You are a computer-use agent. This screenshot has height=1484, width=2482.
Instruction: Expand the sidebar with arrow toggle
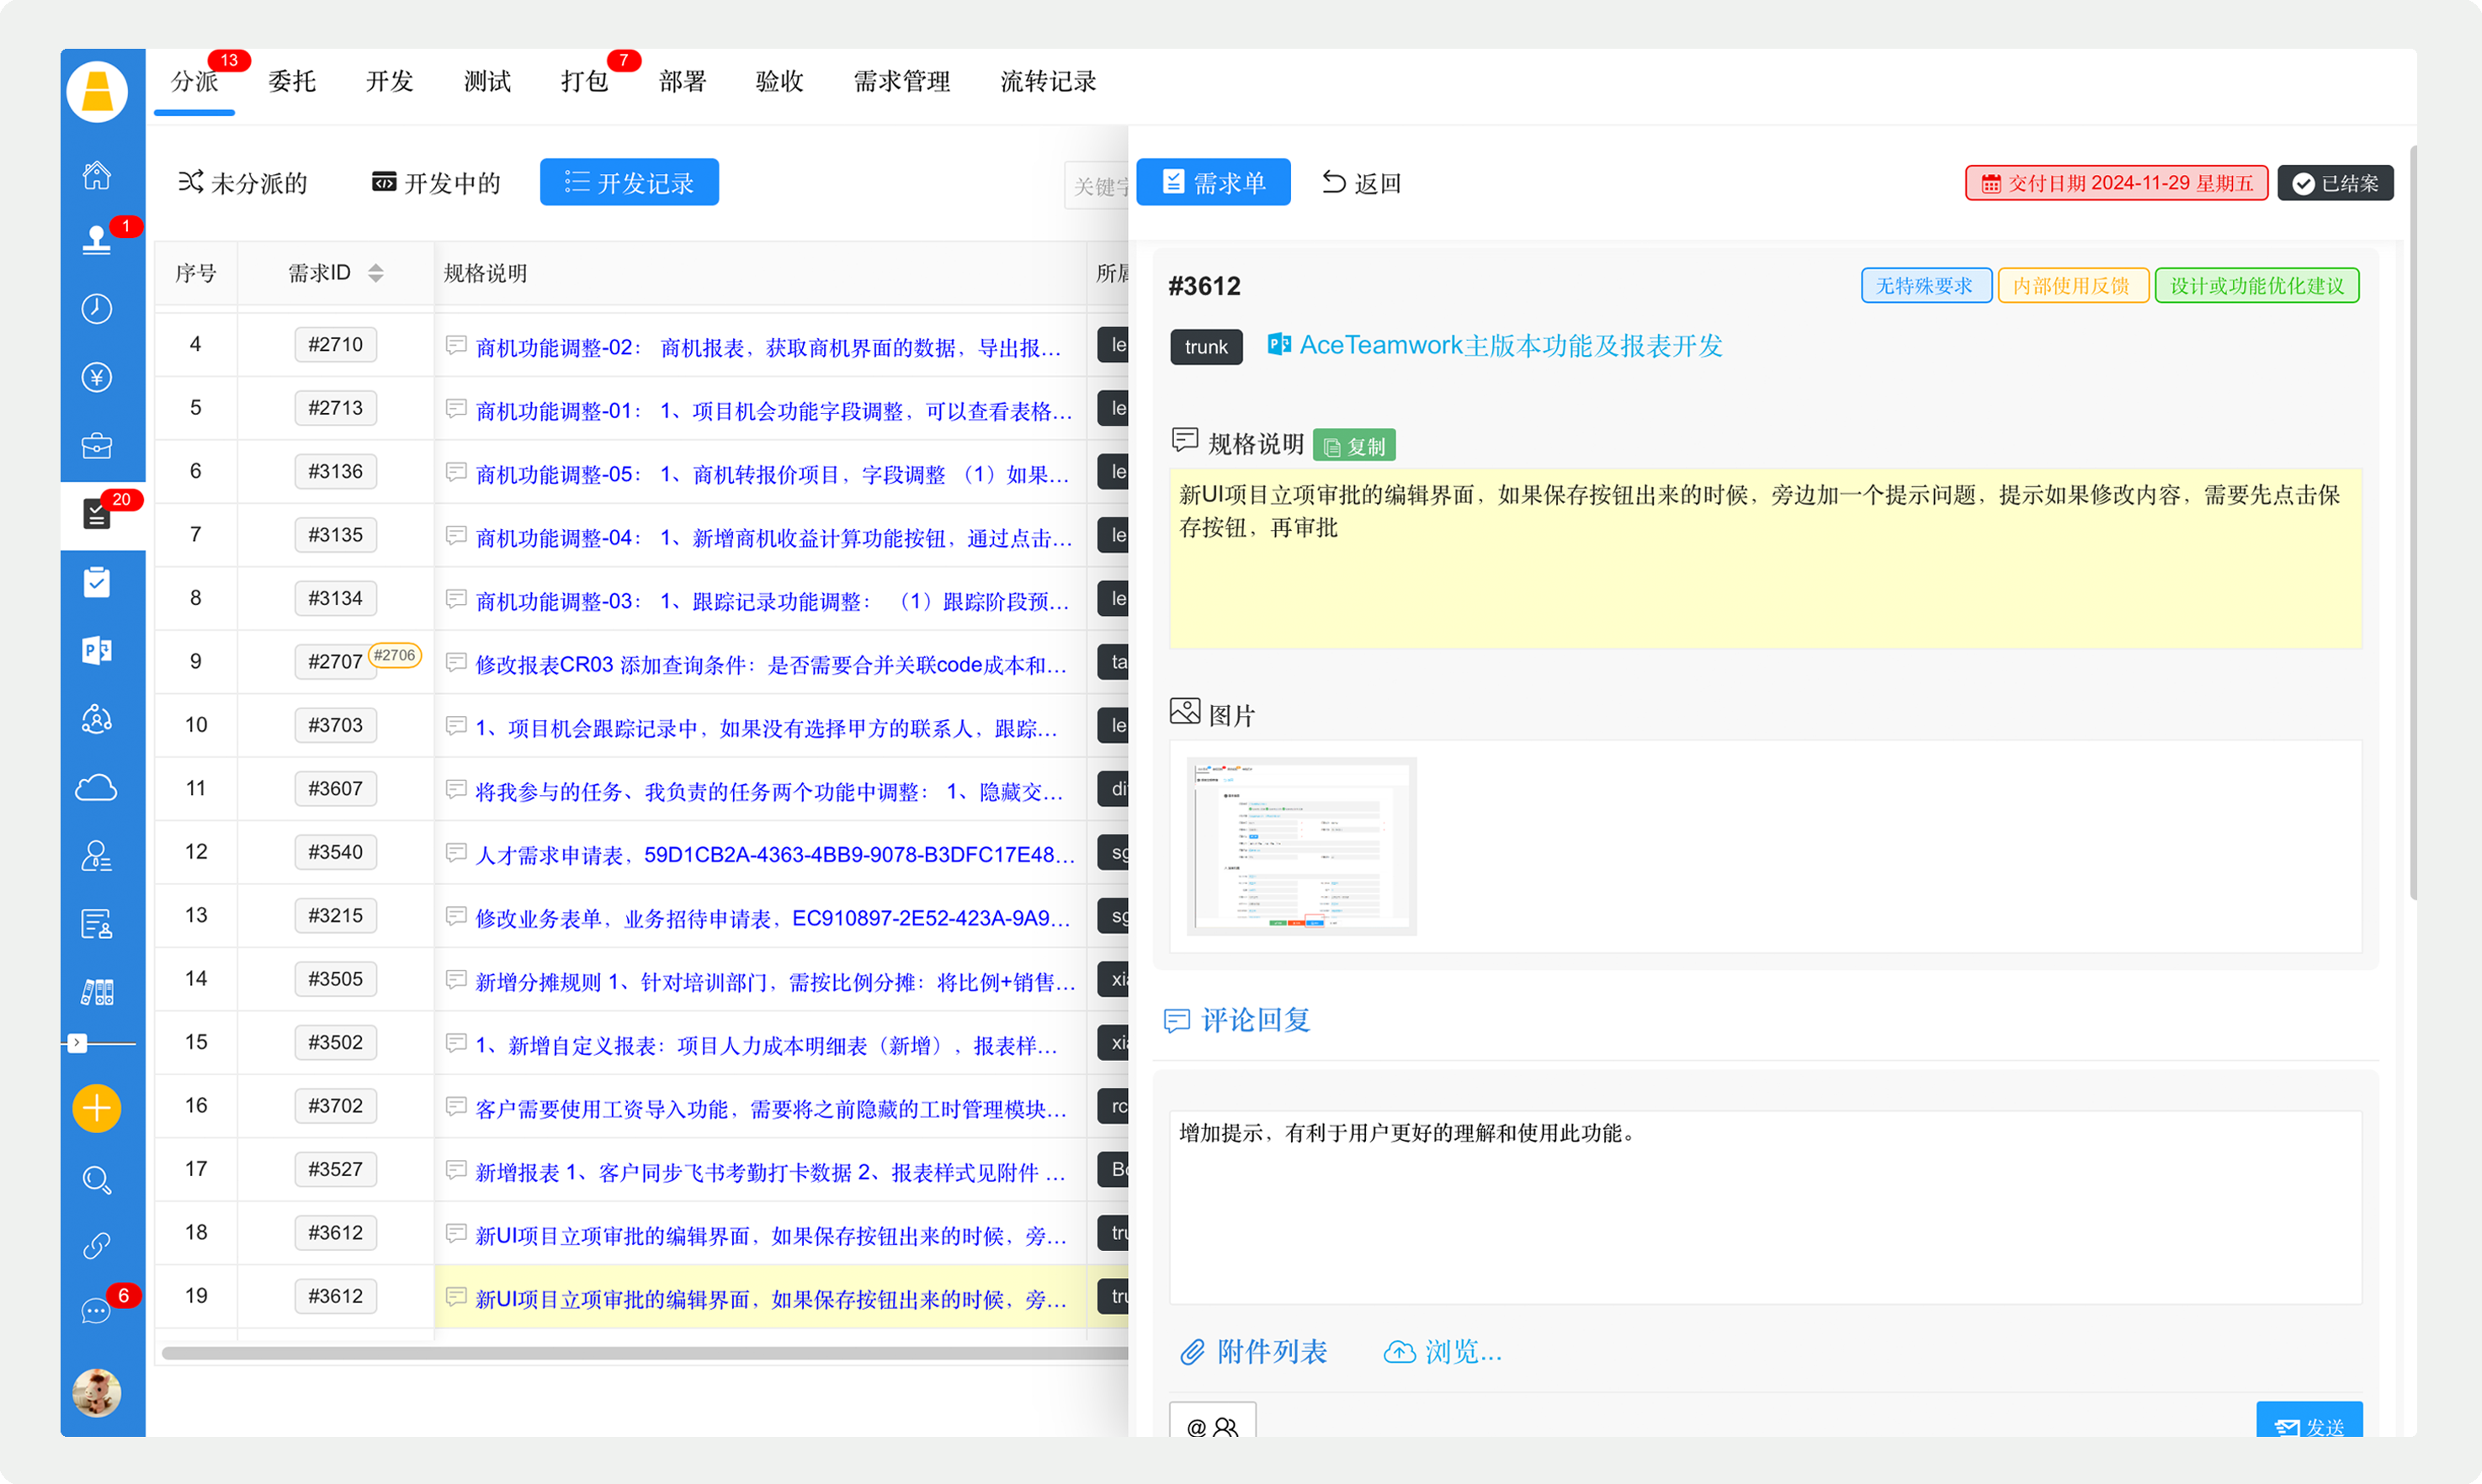click(77, 1043)
